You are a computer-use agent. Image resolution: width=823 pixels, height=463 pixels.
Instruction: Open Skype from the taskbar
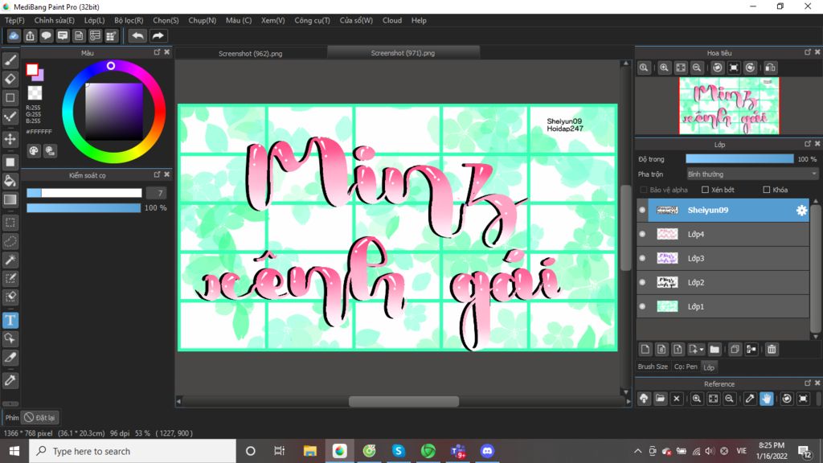coord(399,451)
